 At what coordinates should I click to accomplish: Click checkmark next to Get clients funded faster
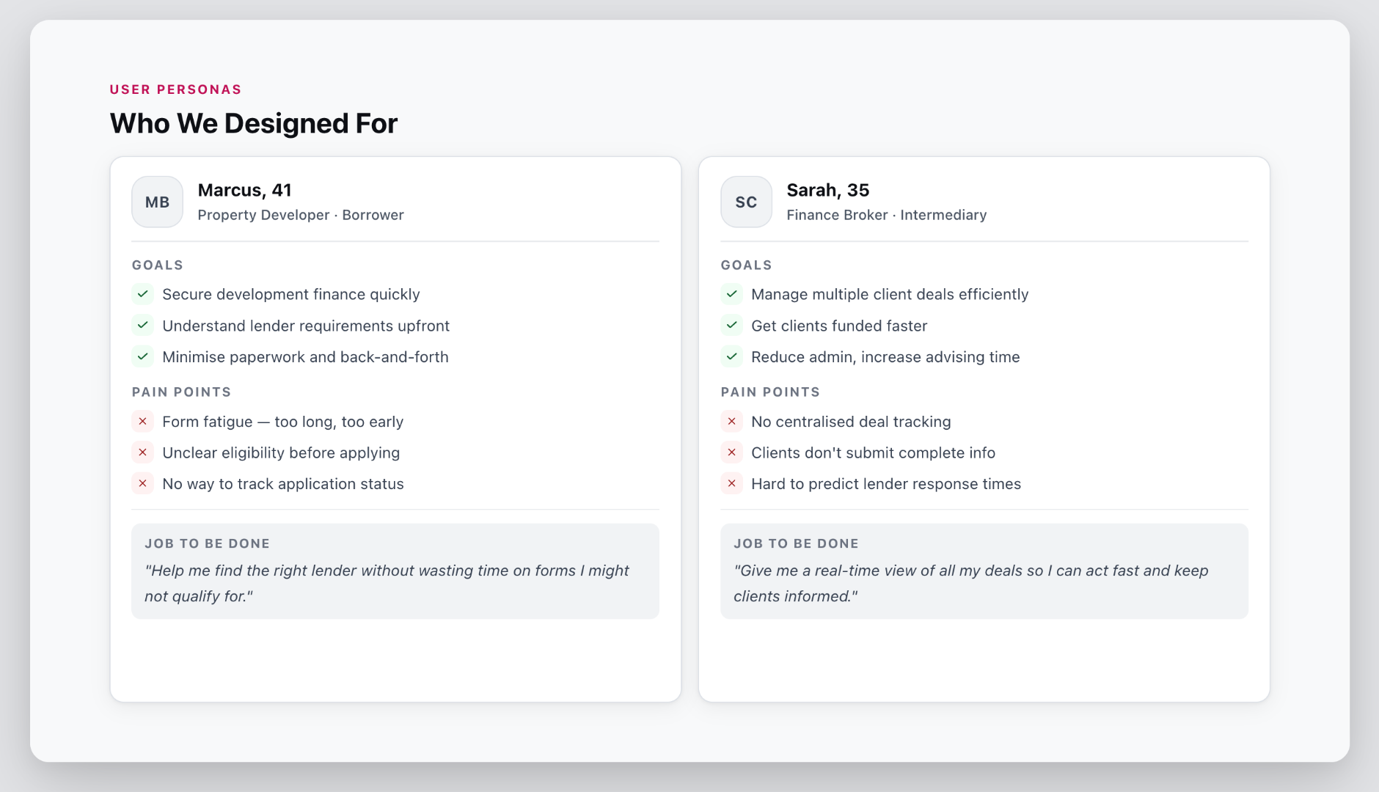pyautogui.click(x=732, y=326)
